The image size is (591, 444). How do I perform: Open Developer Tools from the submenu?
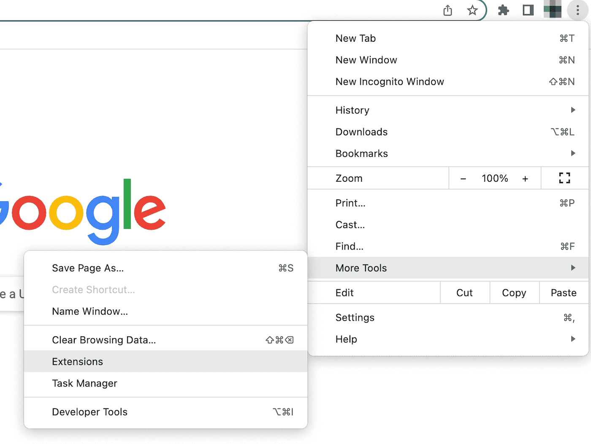tap(89, 412)
